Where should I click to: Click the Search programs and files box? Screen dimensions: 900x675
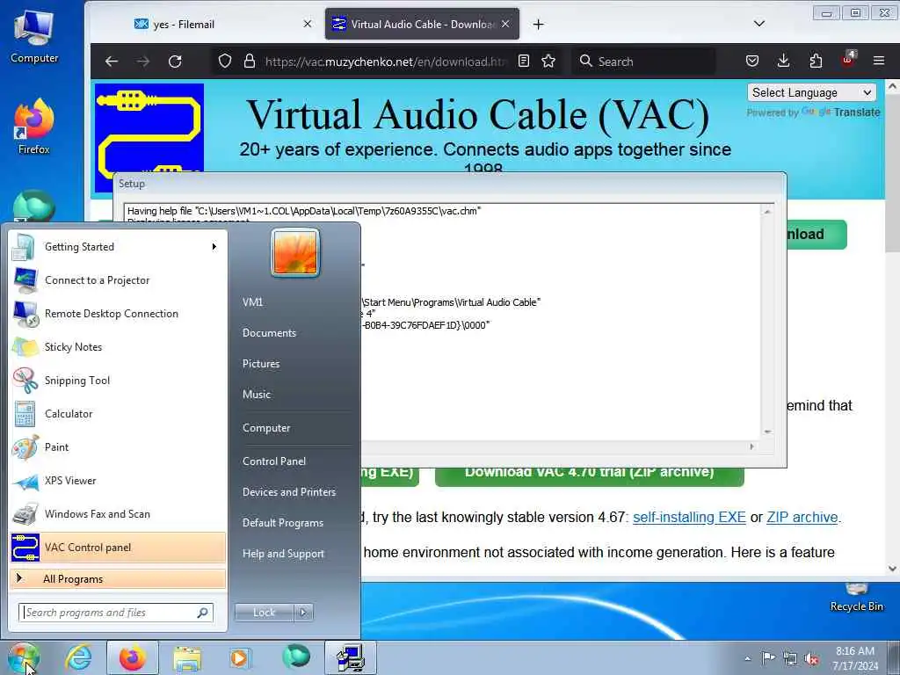[x=116, y=613]
